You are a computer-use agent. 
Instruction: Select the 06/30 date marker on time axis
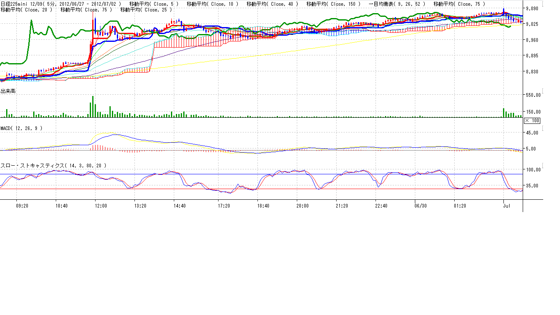(x=420, y=205)
